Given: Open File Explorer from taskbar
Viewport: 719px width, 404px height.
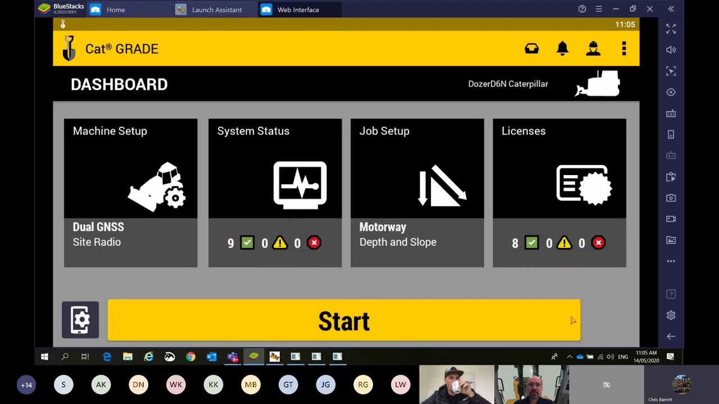Looking at the screenshot, I should click(128, 356).
